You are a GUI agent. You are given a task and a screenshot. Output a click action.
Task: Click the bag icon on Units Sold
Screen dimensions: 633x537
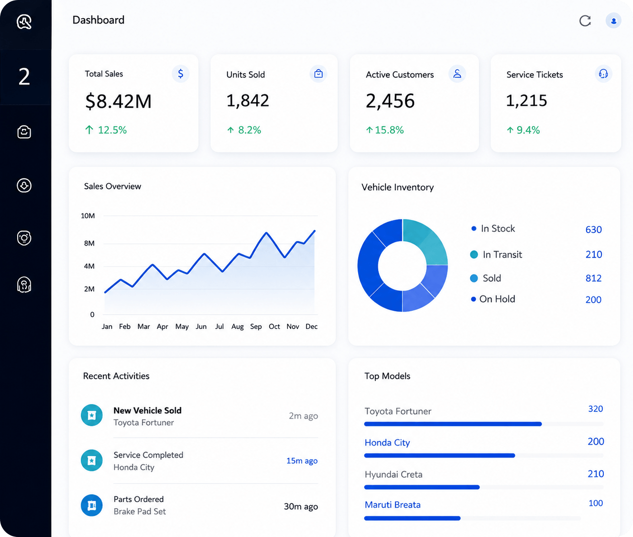tap(318, 74)
